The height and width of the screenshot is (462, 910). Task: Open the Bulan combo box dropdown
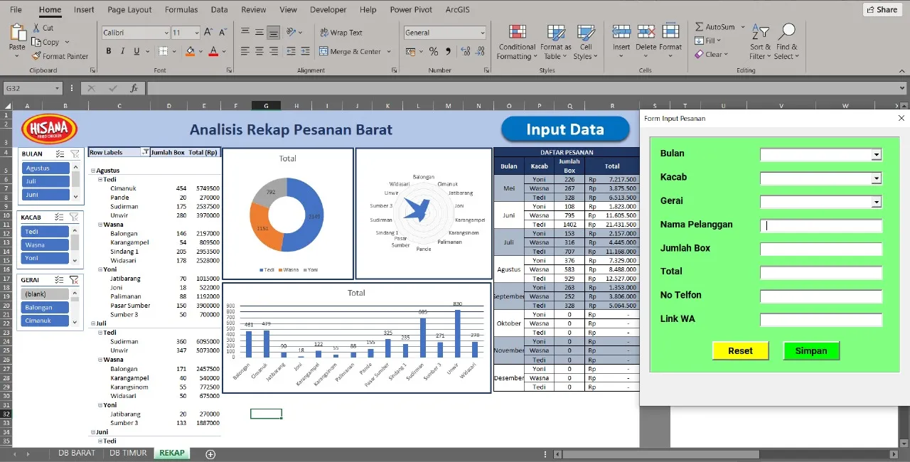point(877,154)
